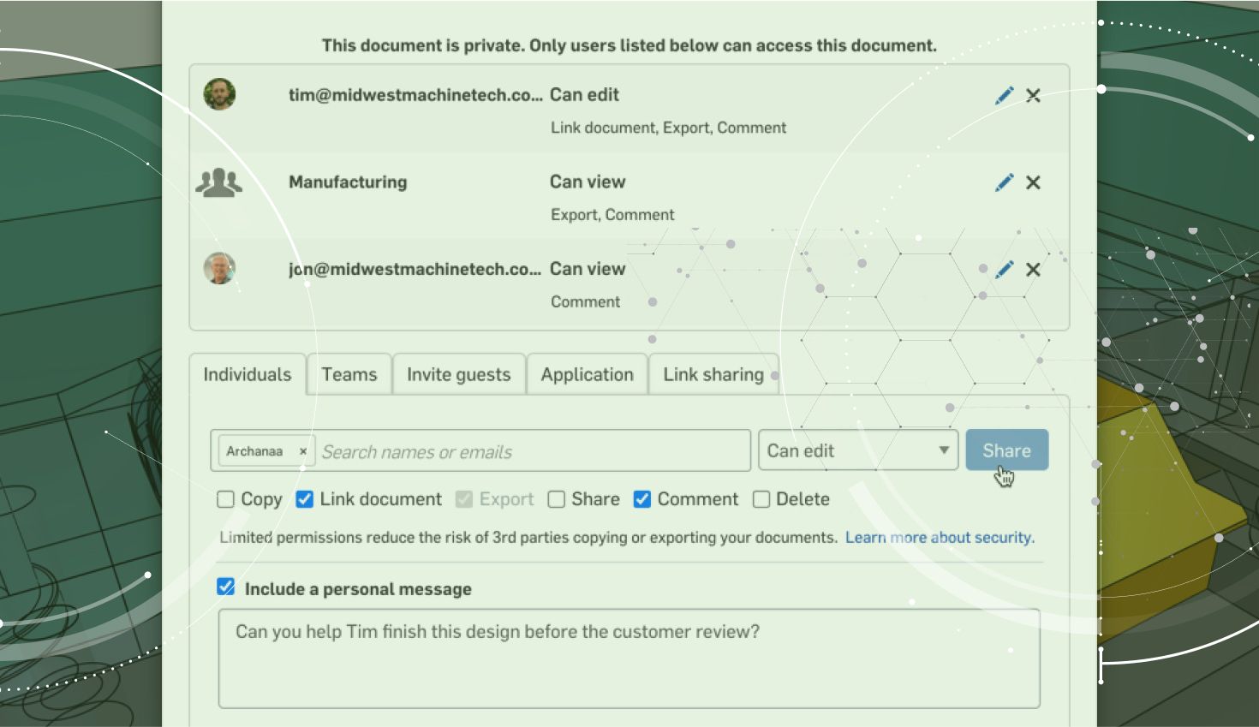Open Learn more about security link
The image size is (1259, 727).
tap(940, 538)
